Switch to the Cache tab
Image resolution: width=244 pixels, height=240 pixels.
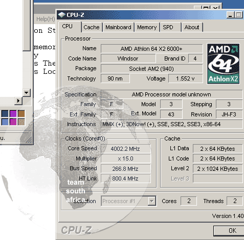click(92, 27)
